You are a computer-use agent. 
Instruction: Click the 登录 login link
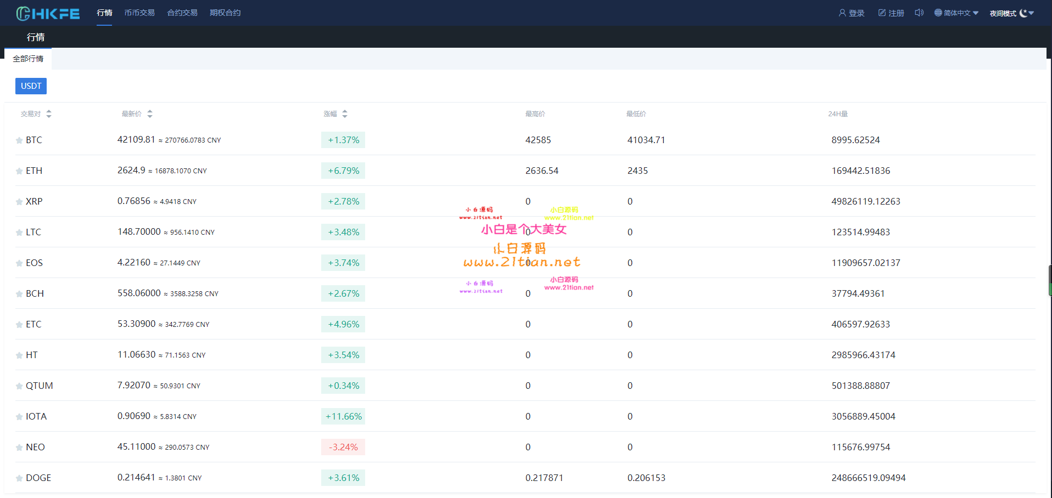(852, 13)
